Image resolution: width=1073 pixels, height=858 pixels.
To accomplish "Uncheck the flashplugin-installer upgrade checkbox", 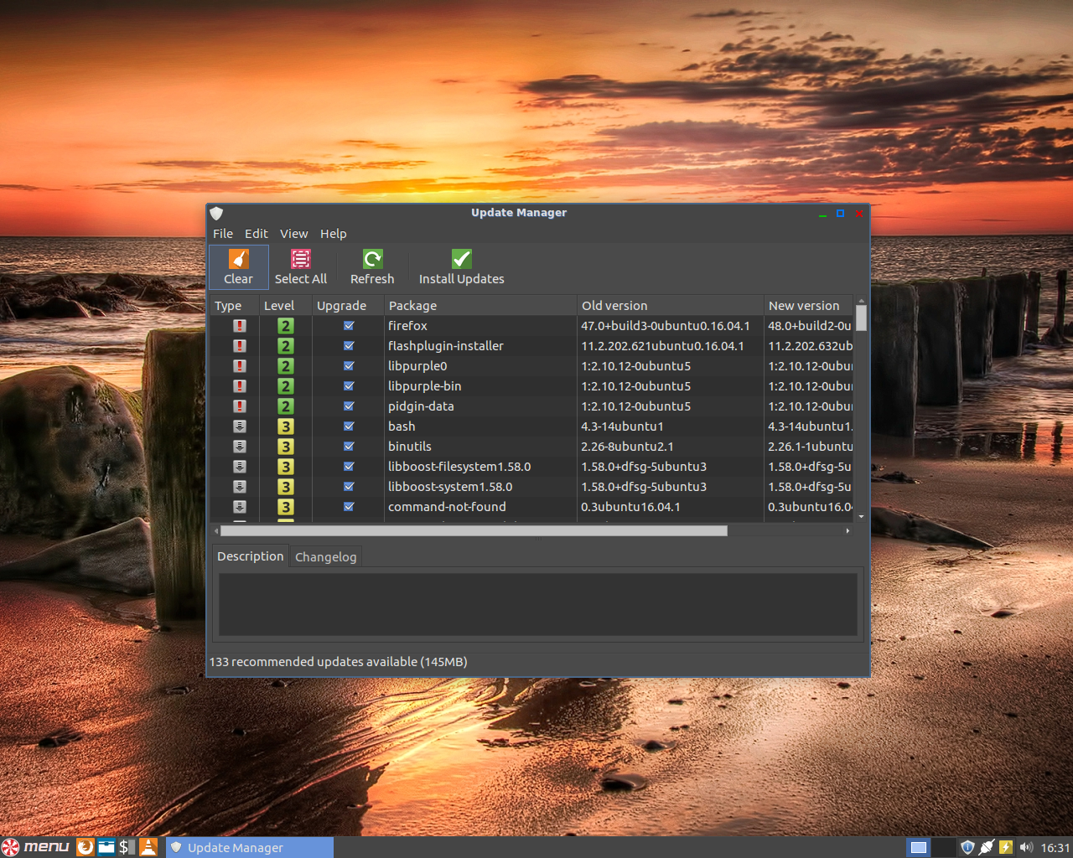I will (349, 346).
